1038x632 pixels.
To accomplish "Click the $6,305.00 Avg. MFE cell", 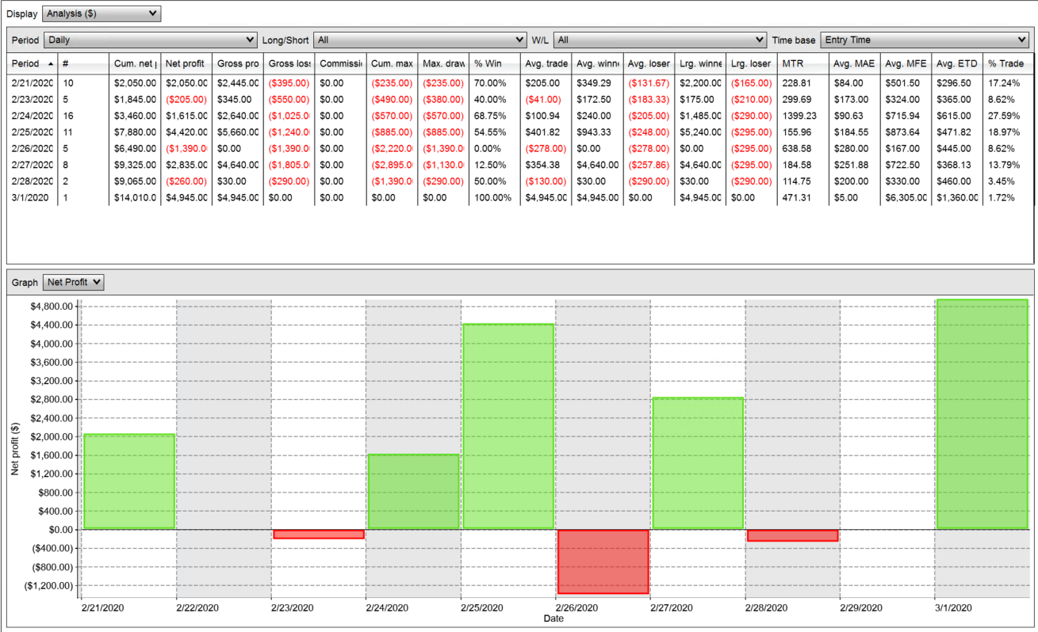I will click(x=906, y=197).
